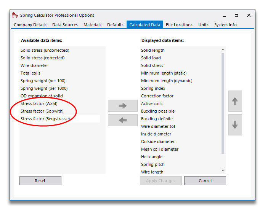Select Stress factor (Sopwith) item
265x210 pixels.
pyautogui.click(x=42, y=111)
